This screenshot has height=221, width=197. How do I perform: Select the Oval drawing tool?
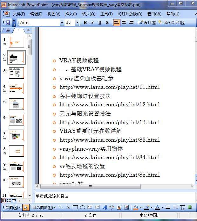point(83,207)
